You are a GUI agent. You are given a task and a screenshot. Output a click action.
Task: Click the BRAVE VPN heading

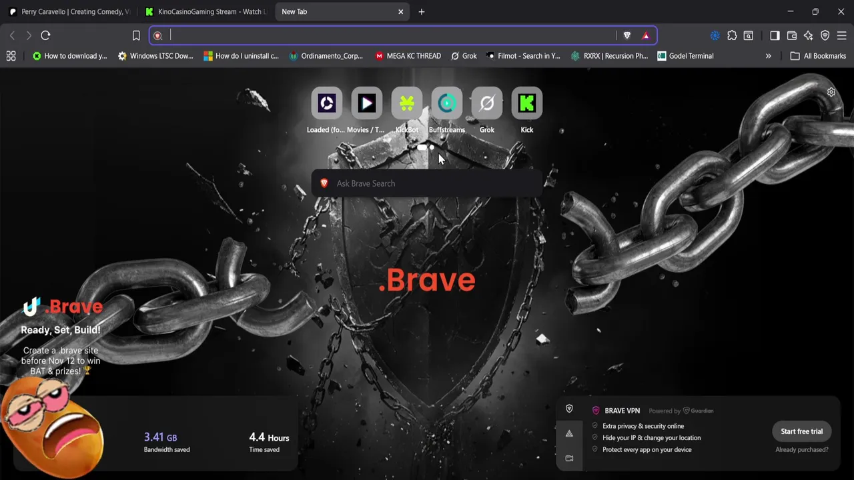(622, 411)
